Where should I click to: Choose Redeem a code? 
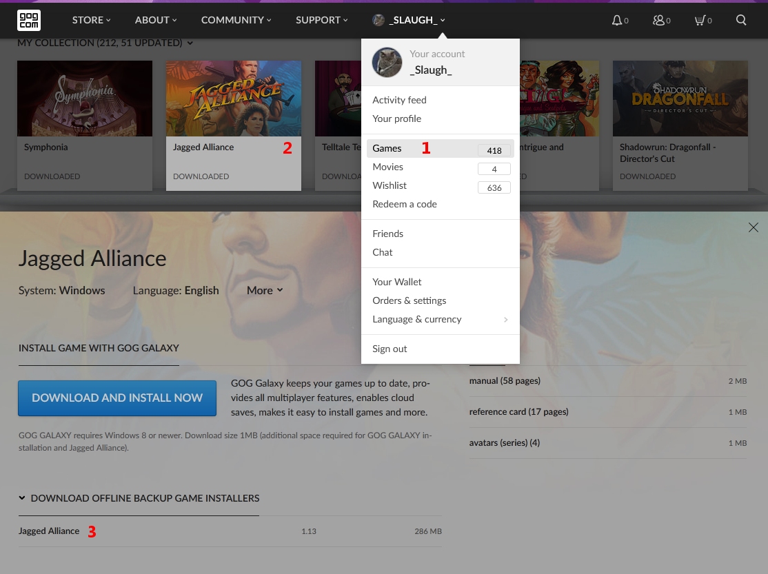pos(405,204)
